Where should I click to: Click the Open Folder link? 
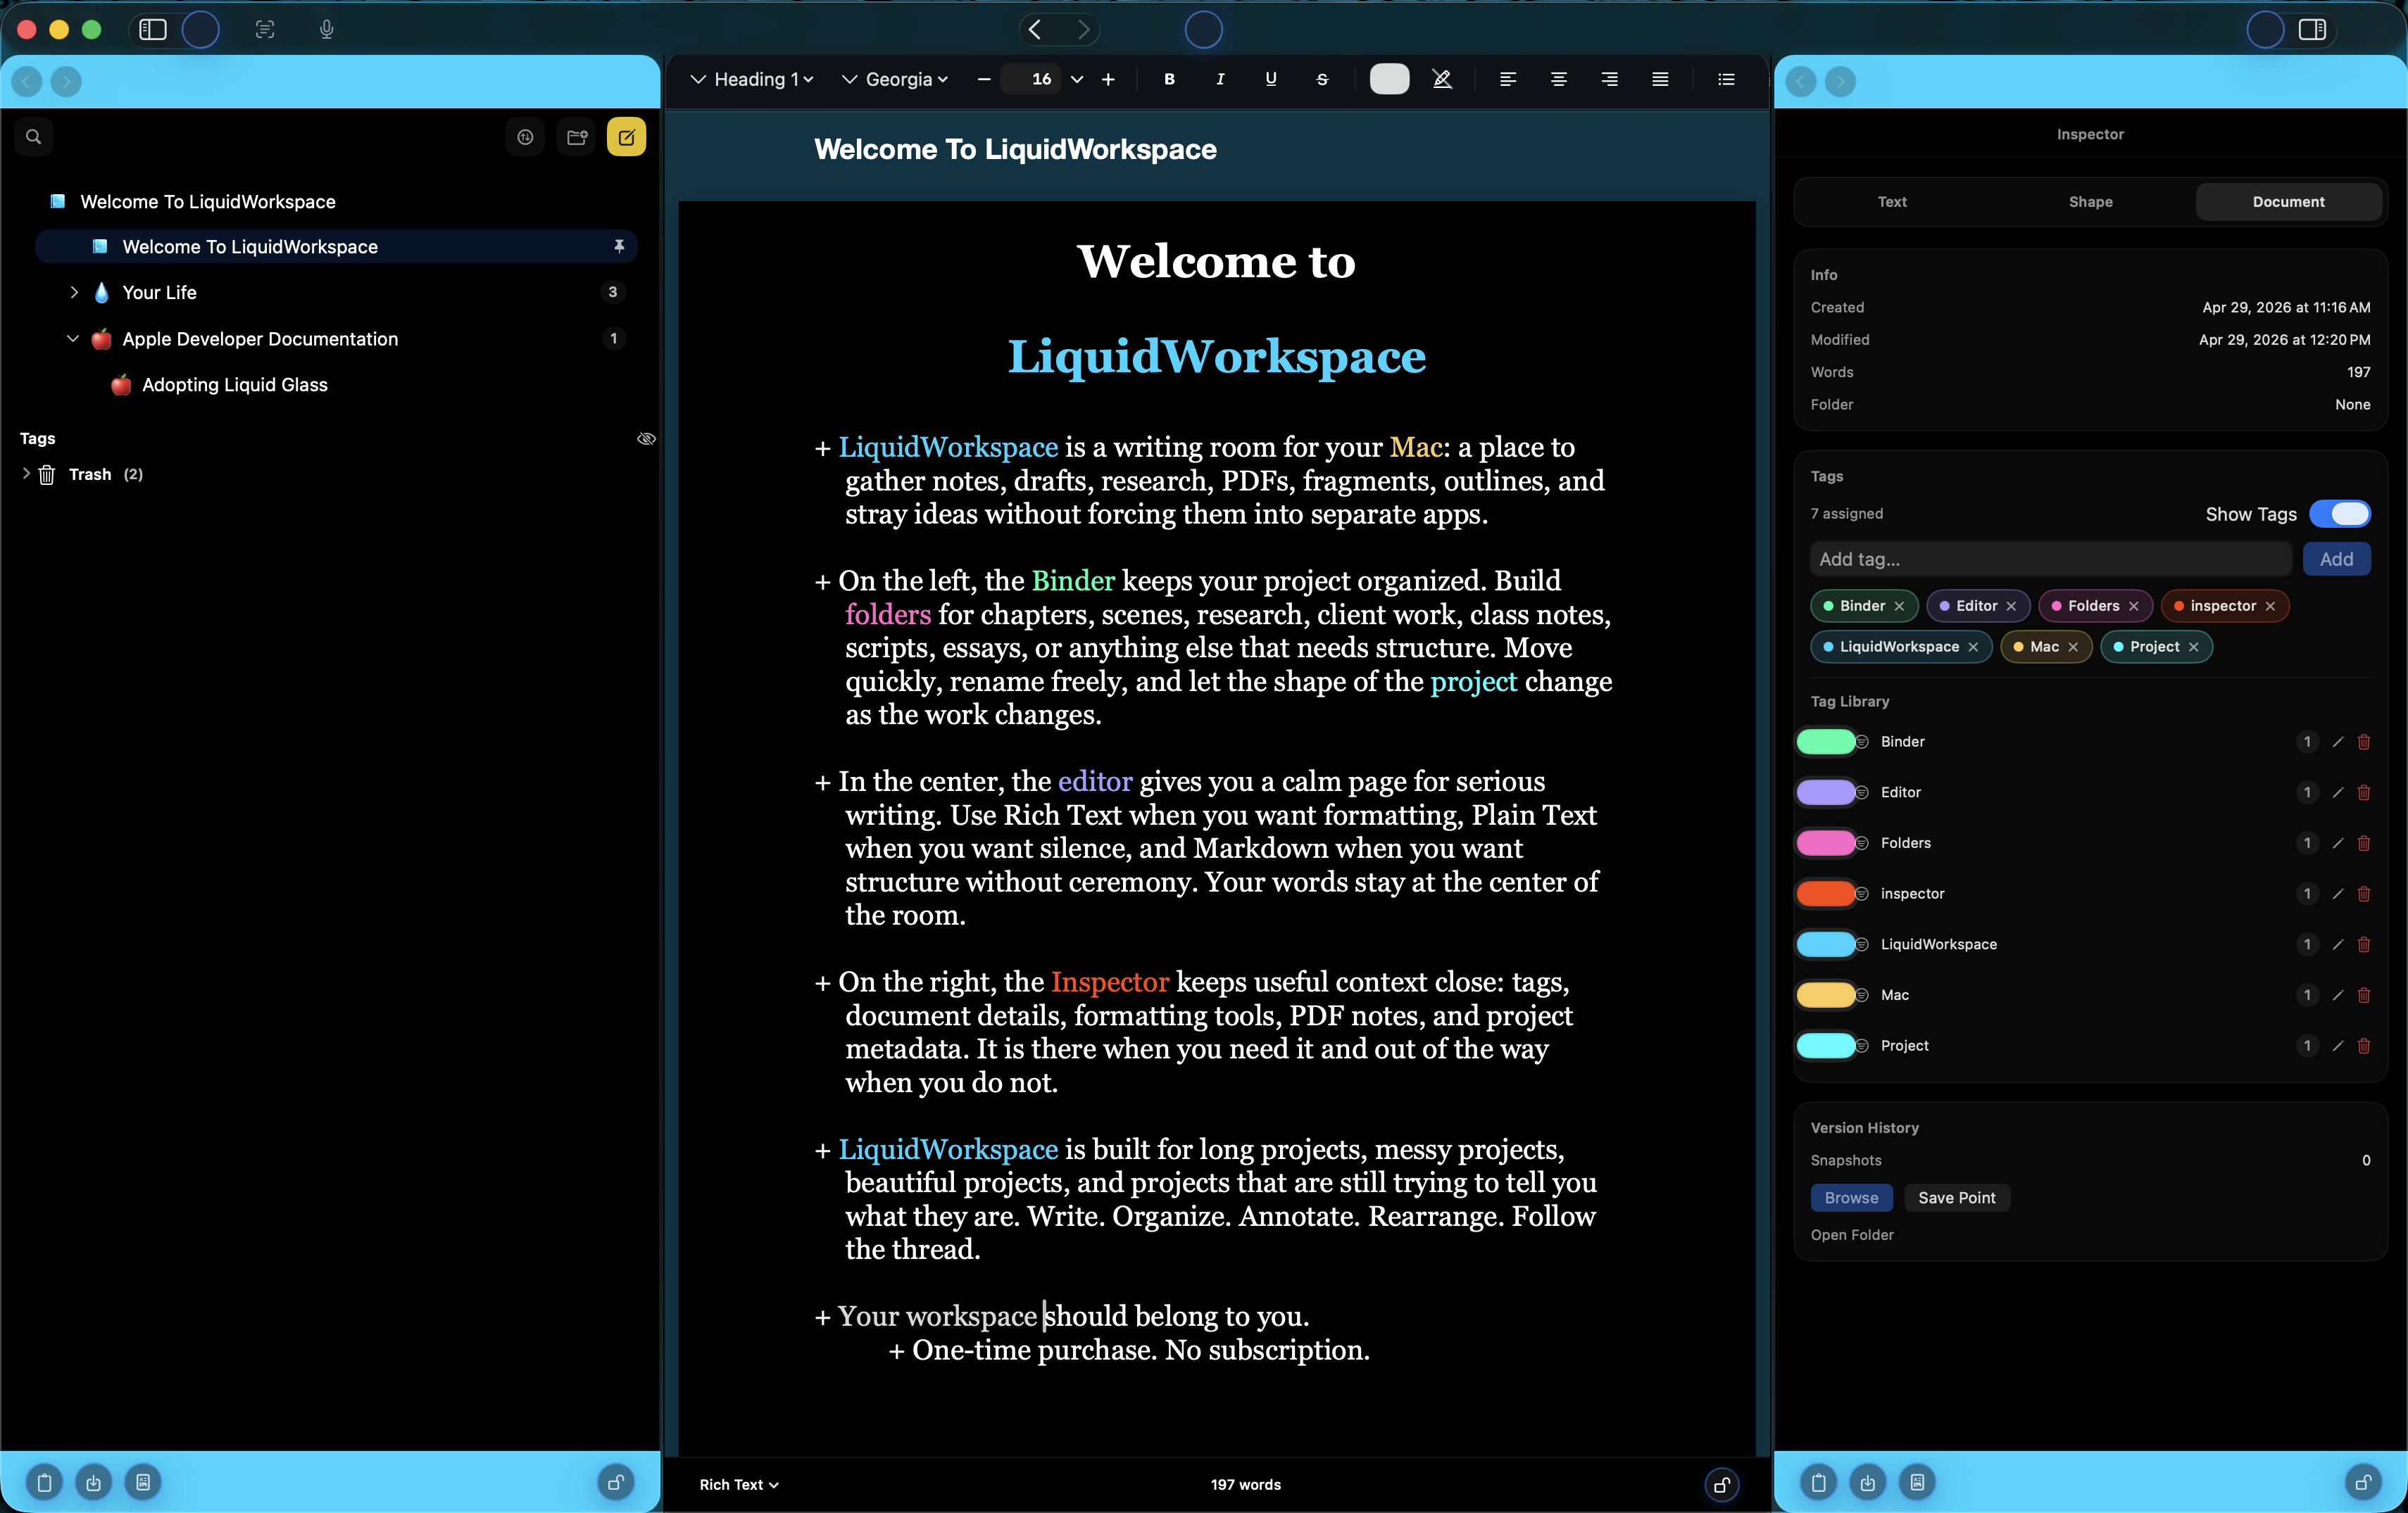[1852, 1234]
